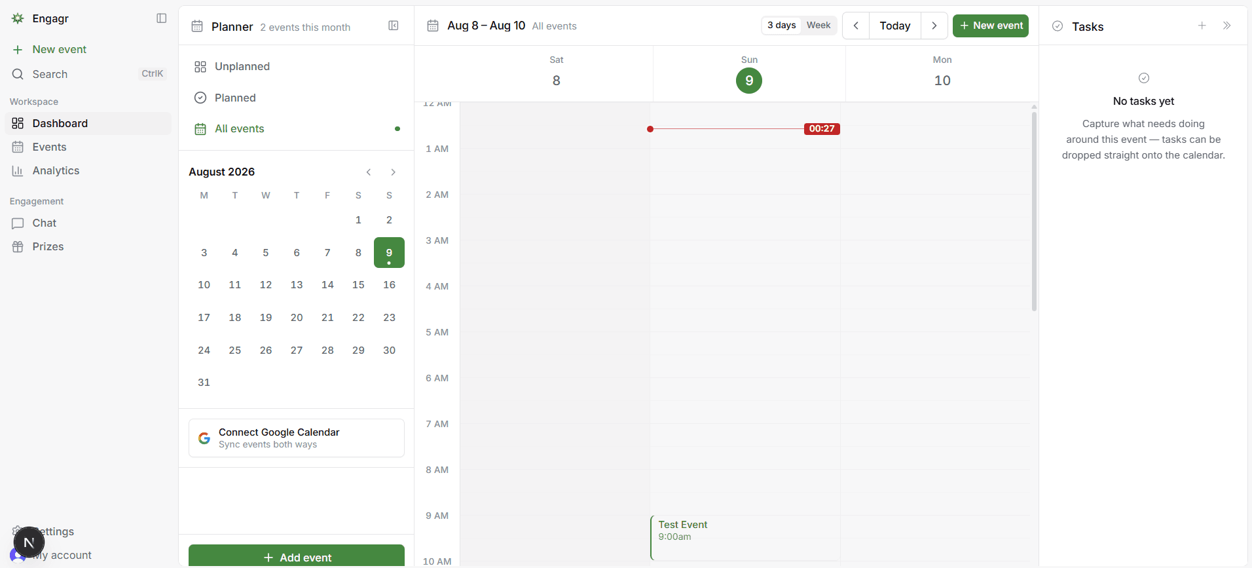Click Connect Google Calendar card
The height and width of the screenshot is (568, 1252).
tap(296, 438)
